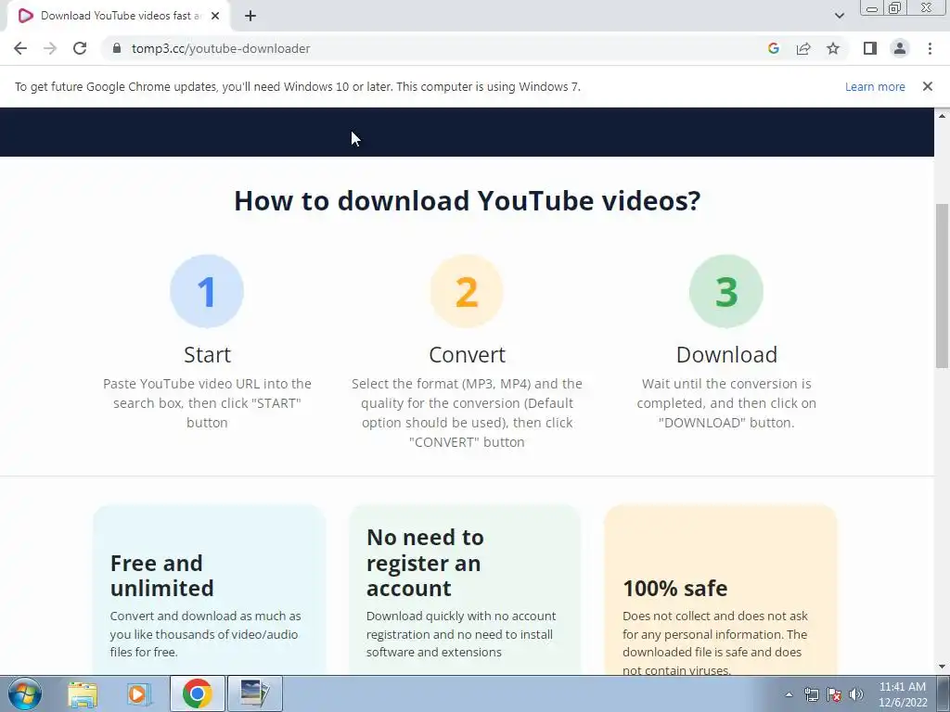Screen dimensions: 950x712
Task: Click the Google icon in the address bar
Action: (773, 48)
